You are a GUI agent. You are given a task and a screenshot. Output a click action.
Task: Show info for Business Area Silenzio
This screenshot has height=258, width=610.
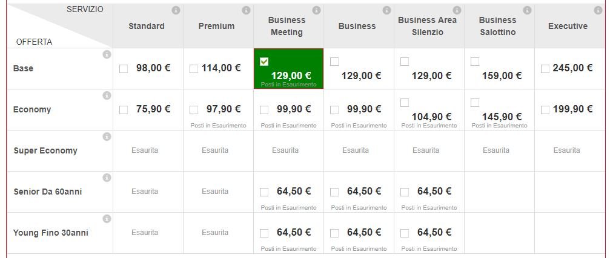click(457, 11)
